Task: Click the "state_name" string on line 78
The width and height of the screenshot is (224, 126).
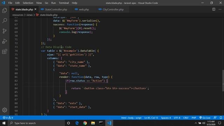Action: [77, 66]
